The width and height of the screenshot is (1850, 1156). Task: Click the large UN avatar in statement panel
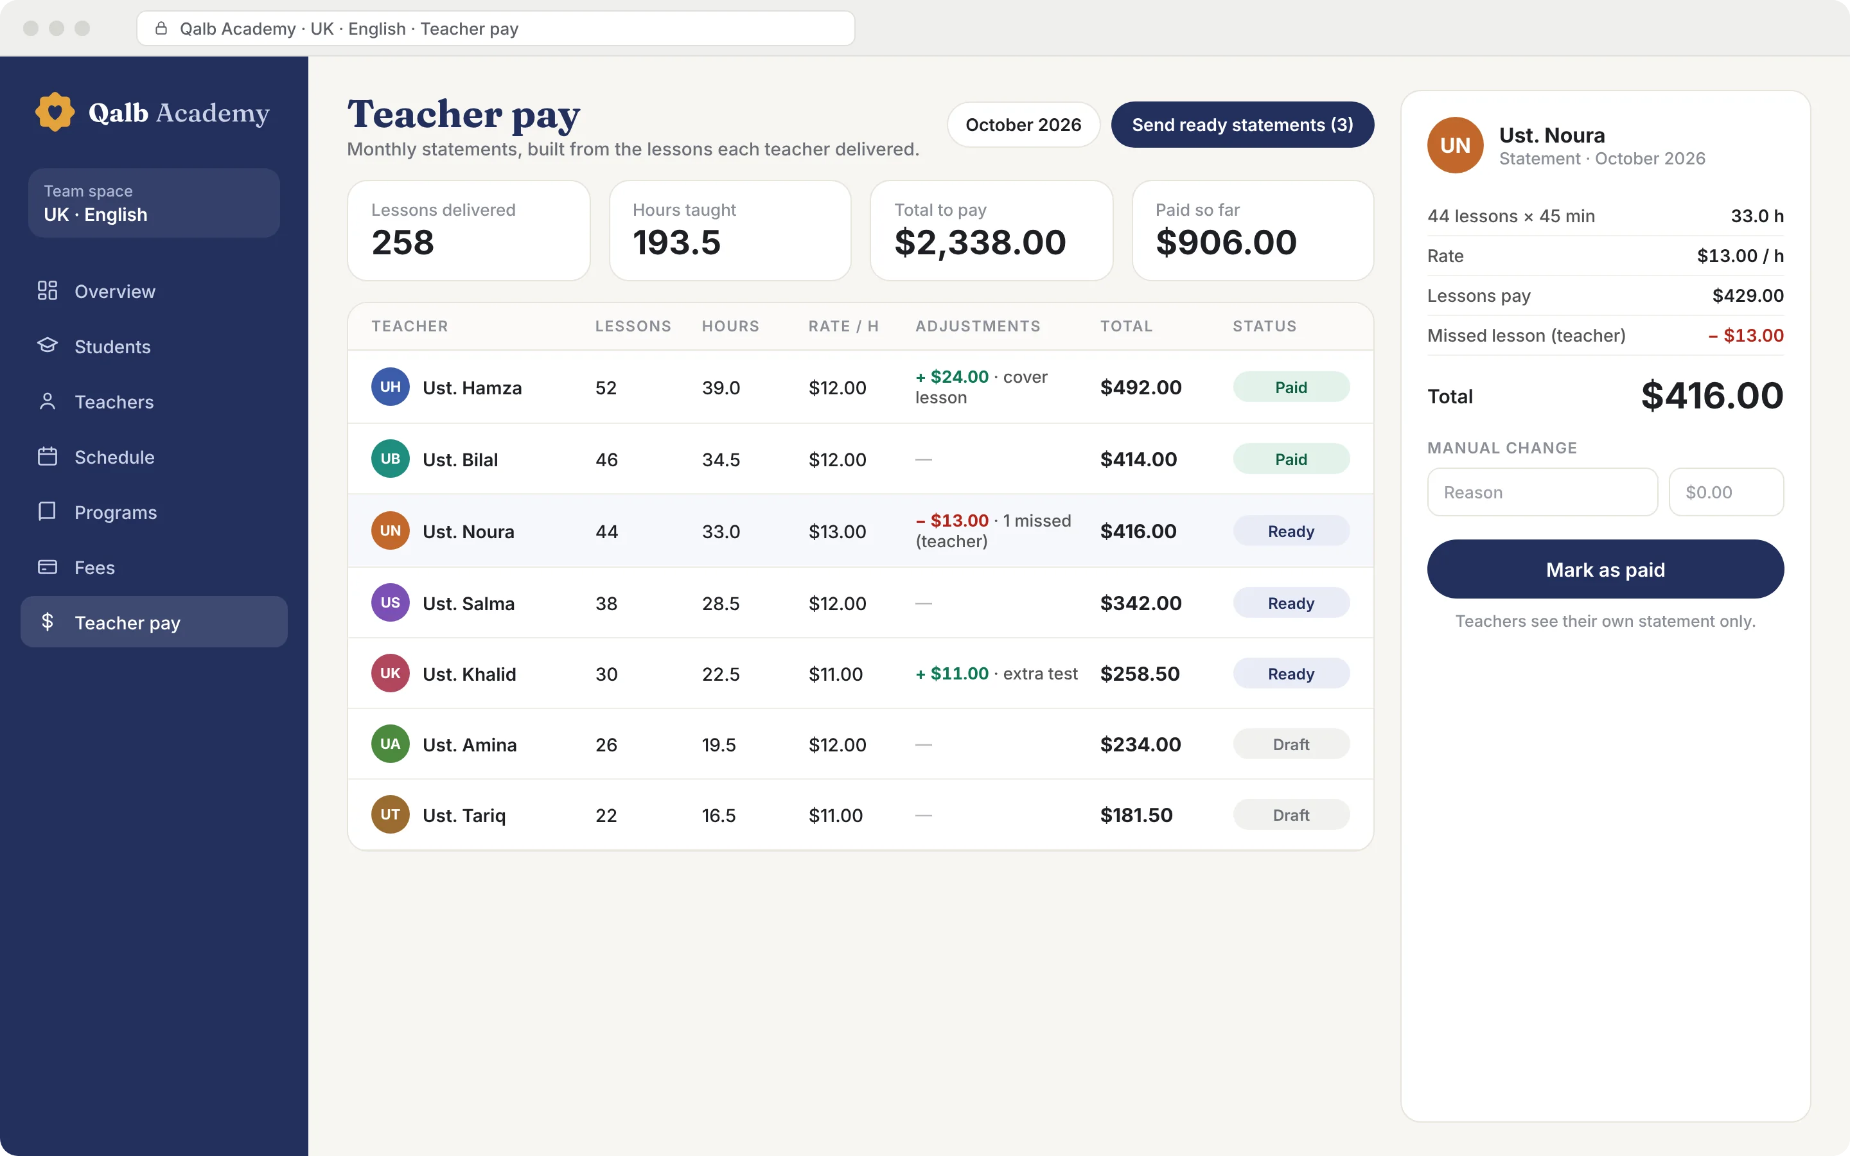[1455, 145]
